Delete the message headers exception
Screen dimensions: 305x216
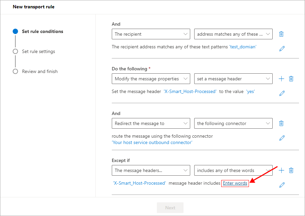(x=291, y=170)
